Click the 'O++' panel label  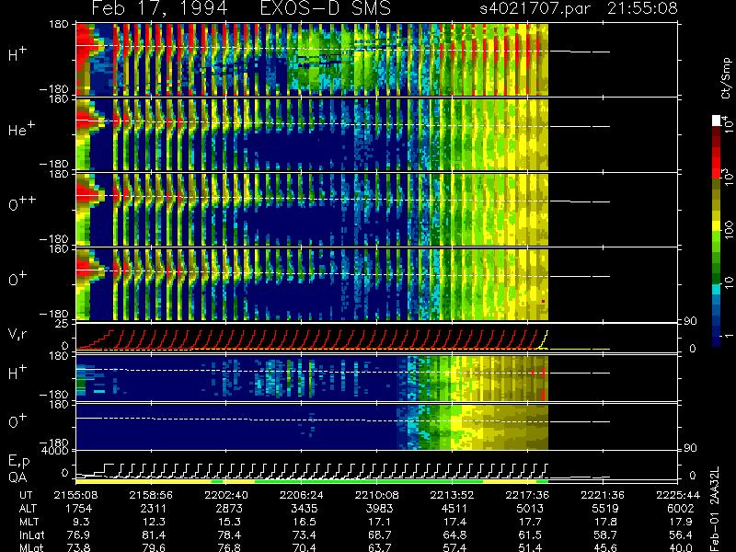pos(21,203)
